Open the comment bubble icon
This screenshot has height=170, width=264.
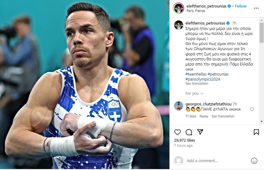click(189, 132)
